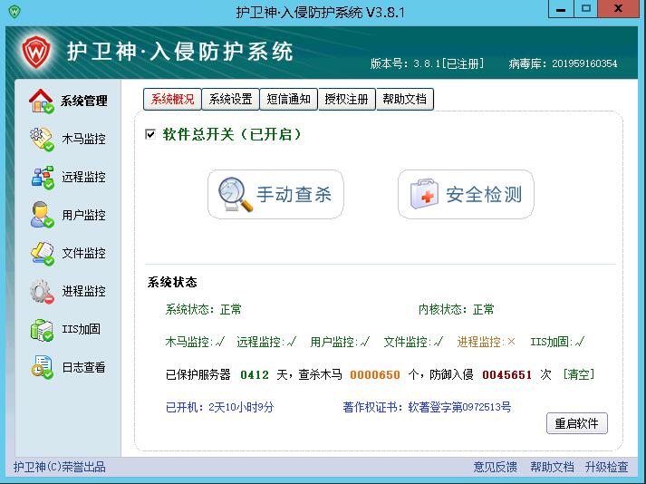The width and height of the screenshot is (646, 484).
Task: Click 进程监控:× status text
Action: coord(487,342)
